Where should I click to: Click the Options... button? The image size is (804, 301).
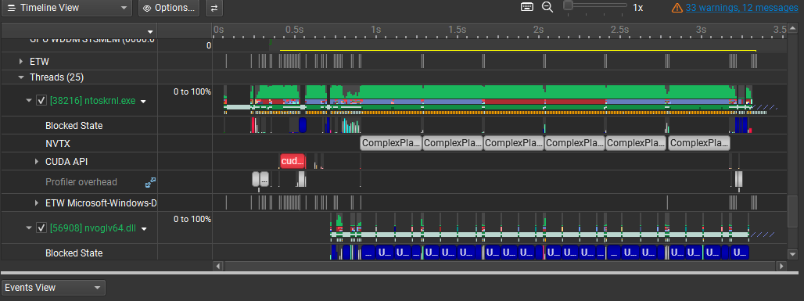[x=169, y=8]
